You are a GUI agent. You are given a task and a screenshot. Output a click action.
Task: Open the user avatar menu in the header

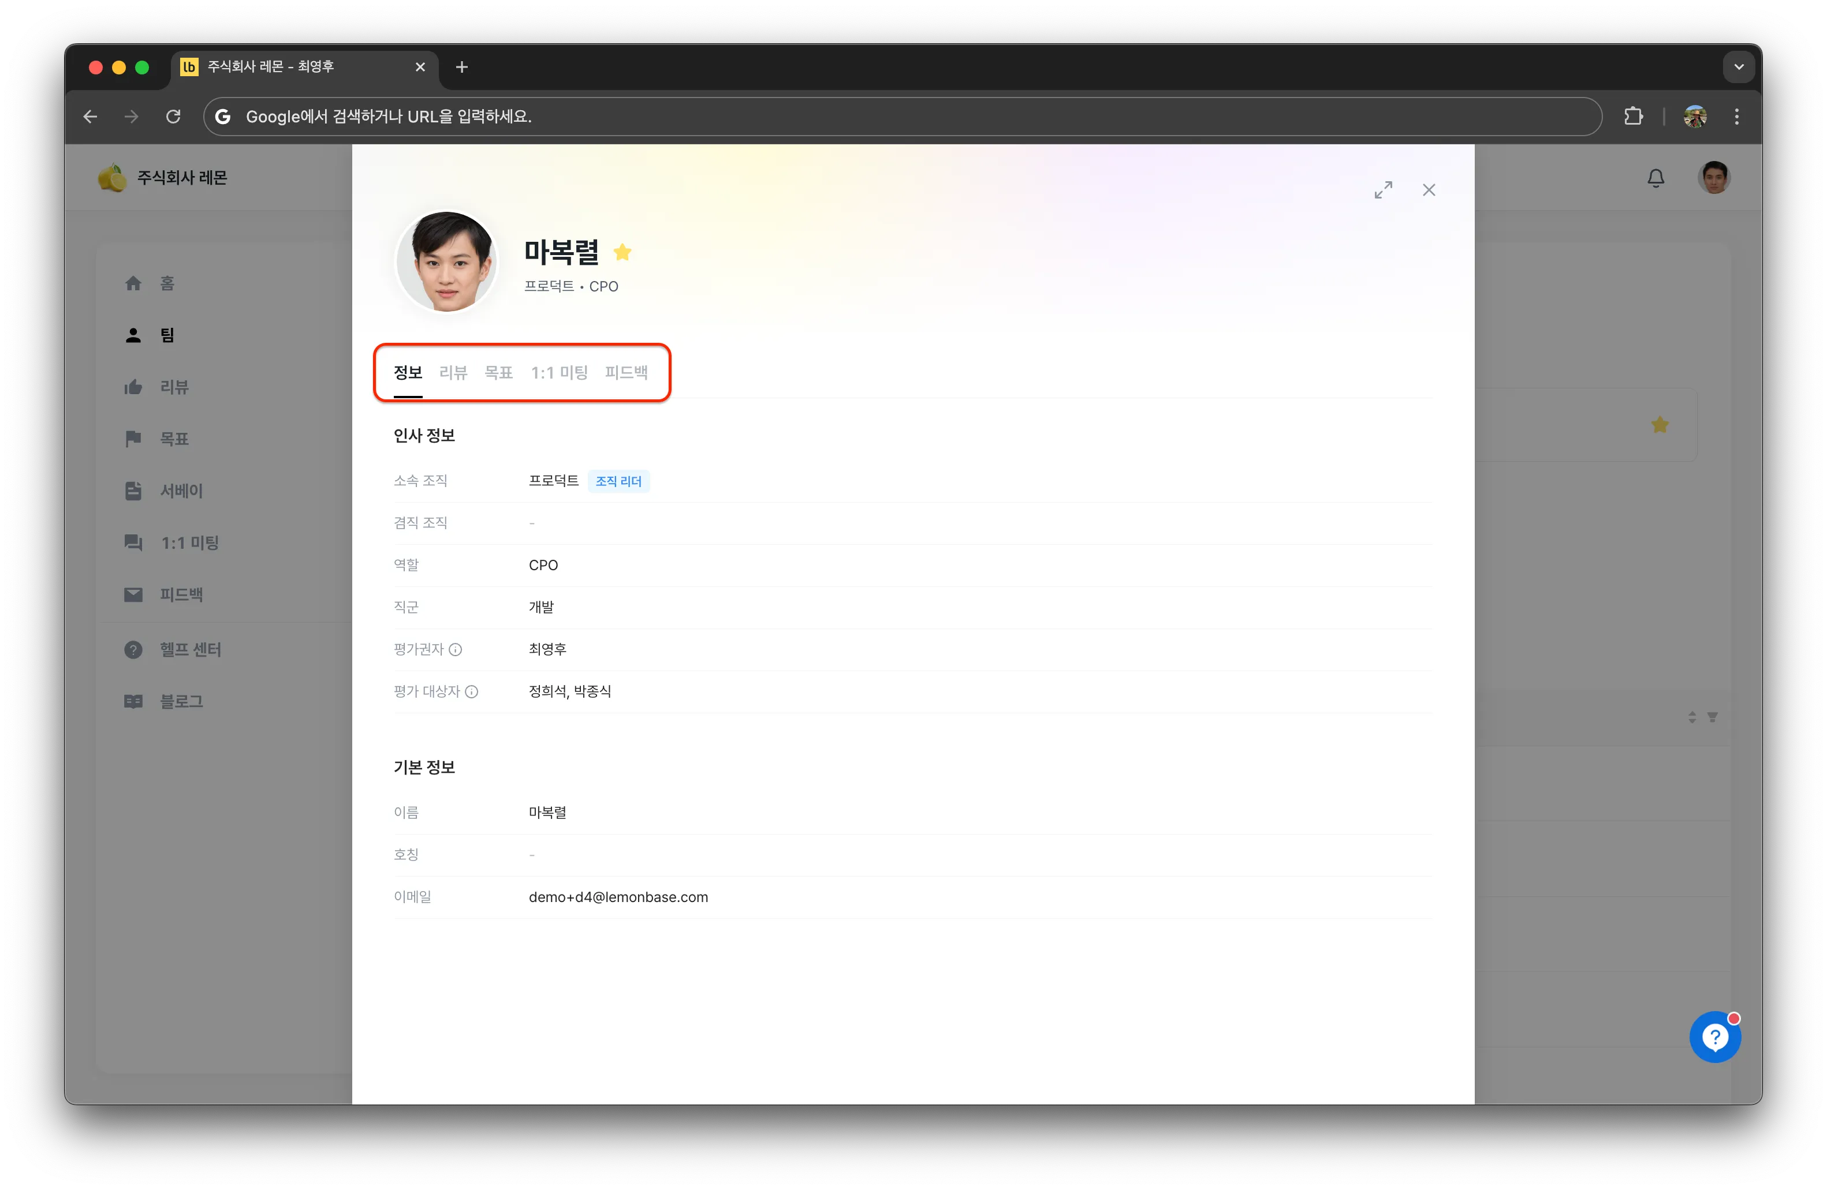click(x=1714, y=178)
